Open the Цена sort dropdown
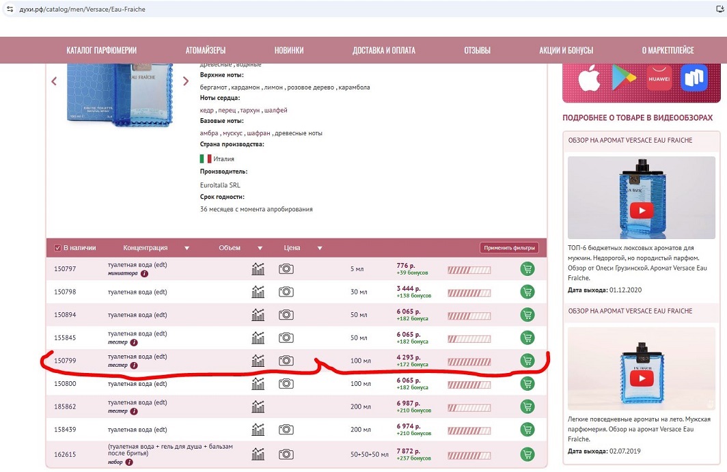727x472 pixels. (319, 248)
